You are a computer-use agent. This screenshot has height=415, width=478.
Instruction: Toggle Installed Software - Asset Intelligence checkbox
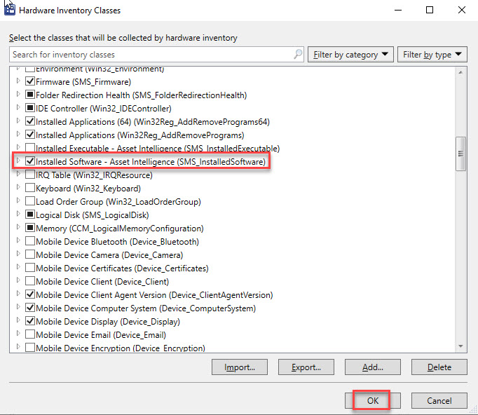click(x=30, y=162)
